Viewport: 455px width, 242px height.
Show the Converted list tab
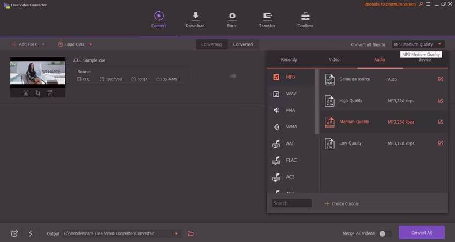(243, 44)
